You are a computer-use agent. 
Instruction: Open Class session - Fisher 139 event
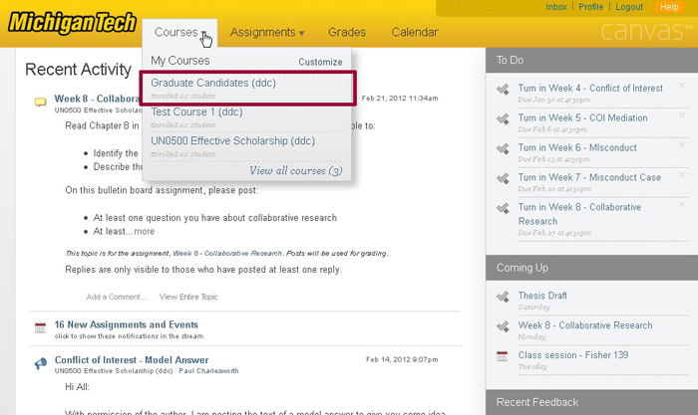573,355
